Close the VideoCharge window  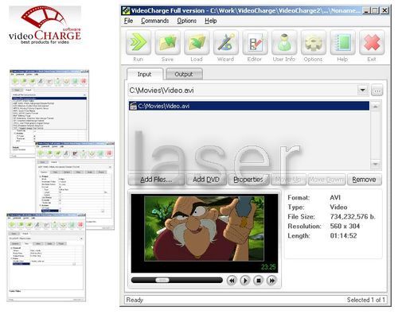pyautogui.click(x=384, y=10)
